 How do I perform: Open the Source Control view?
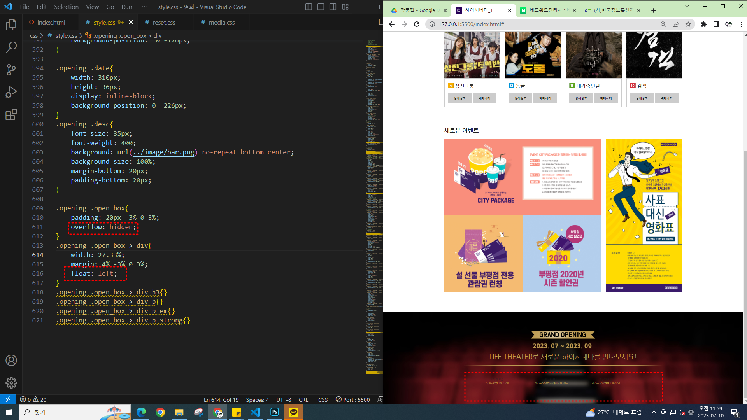[11, 70]
